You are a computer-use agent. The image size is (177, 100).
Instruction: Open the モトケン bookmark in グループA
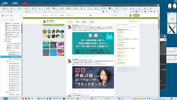pyautogui.click(x=15, y=59)
